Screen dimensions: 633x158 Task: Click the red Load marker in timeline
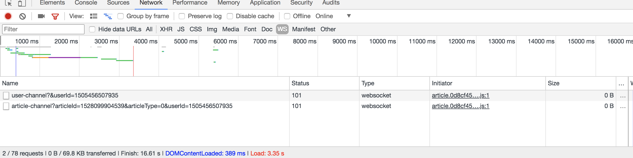tap(133, 61)
